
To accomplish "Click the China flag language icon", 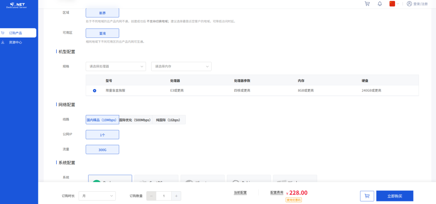I will point(392,4).
